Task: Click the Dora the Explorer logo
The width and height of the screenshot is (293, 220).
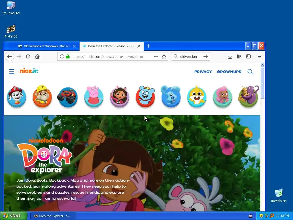Action: 45,155
